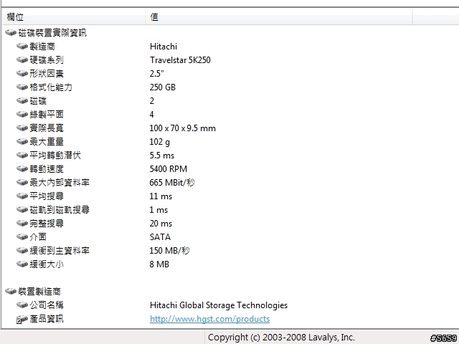Click the 5400 RPM value

[x=169, y=169]
